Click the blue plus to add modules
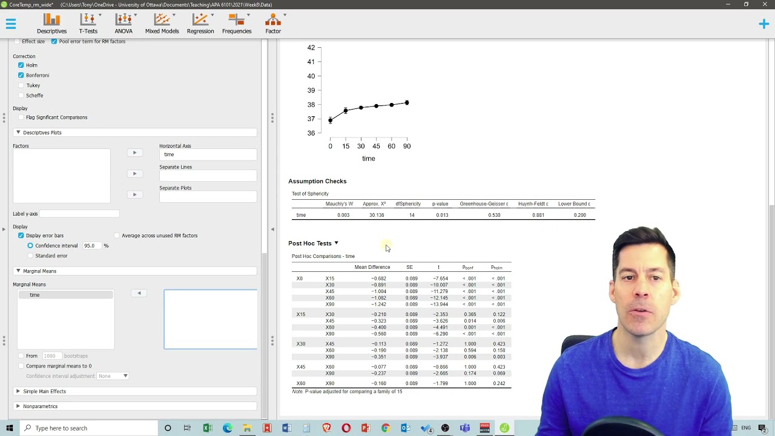775x436 pixels. [763, 24]
